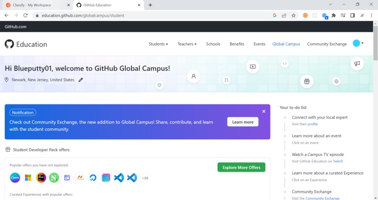The width and height of the screenshot is (378, 200).
Task: Toggle the browser side panel
Action: point(353,15)
